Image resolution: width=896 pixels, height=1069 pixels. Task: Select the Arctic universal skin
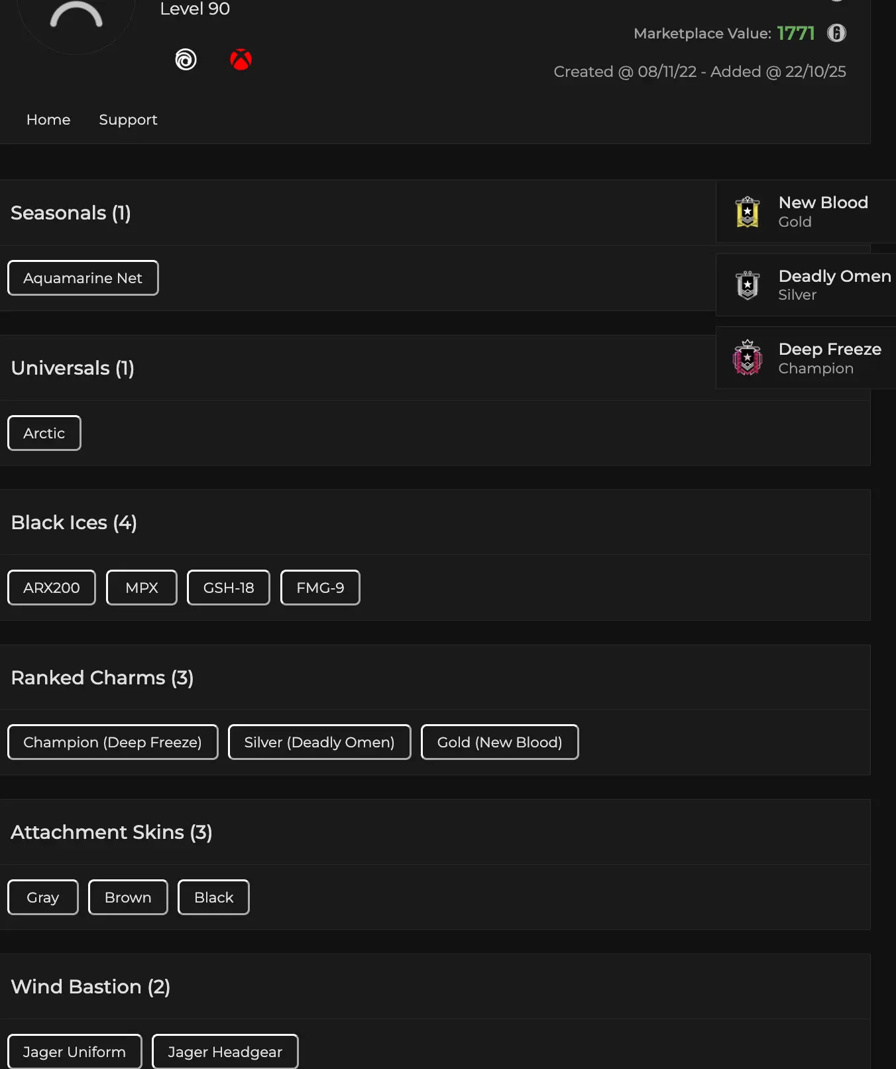click(x=44, y=433)
